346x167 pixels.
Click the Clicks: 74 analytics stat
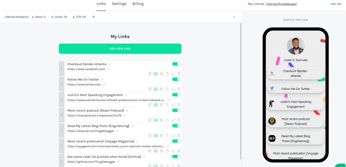[59, 17]
